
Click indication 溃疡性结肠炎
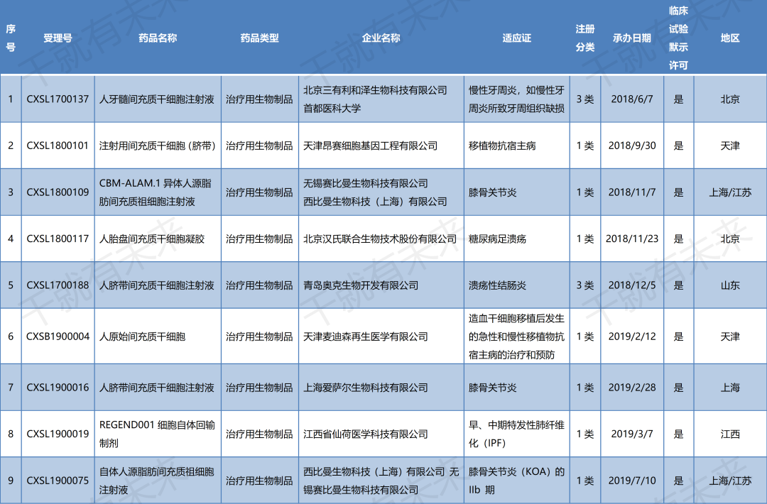pyautogui.click(x=497, y=285)
